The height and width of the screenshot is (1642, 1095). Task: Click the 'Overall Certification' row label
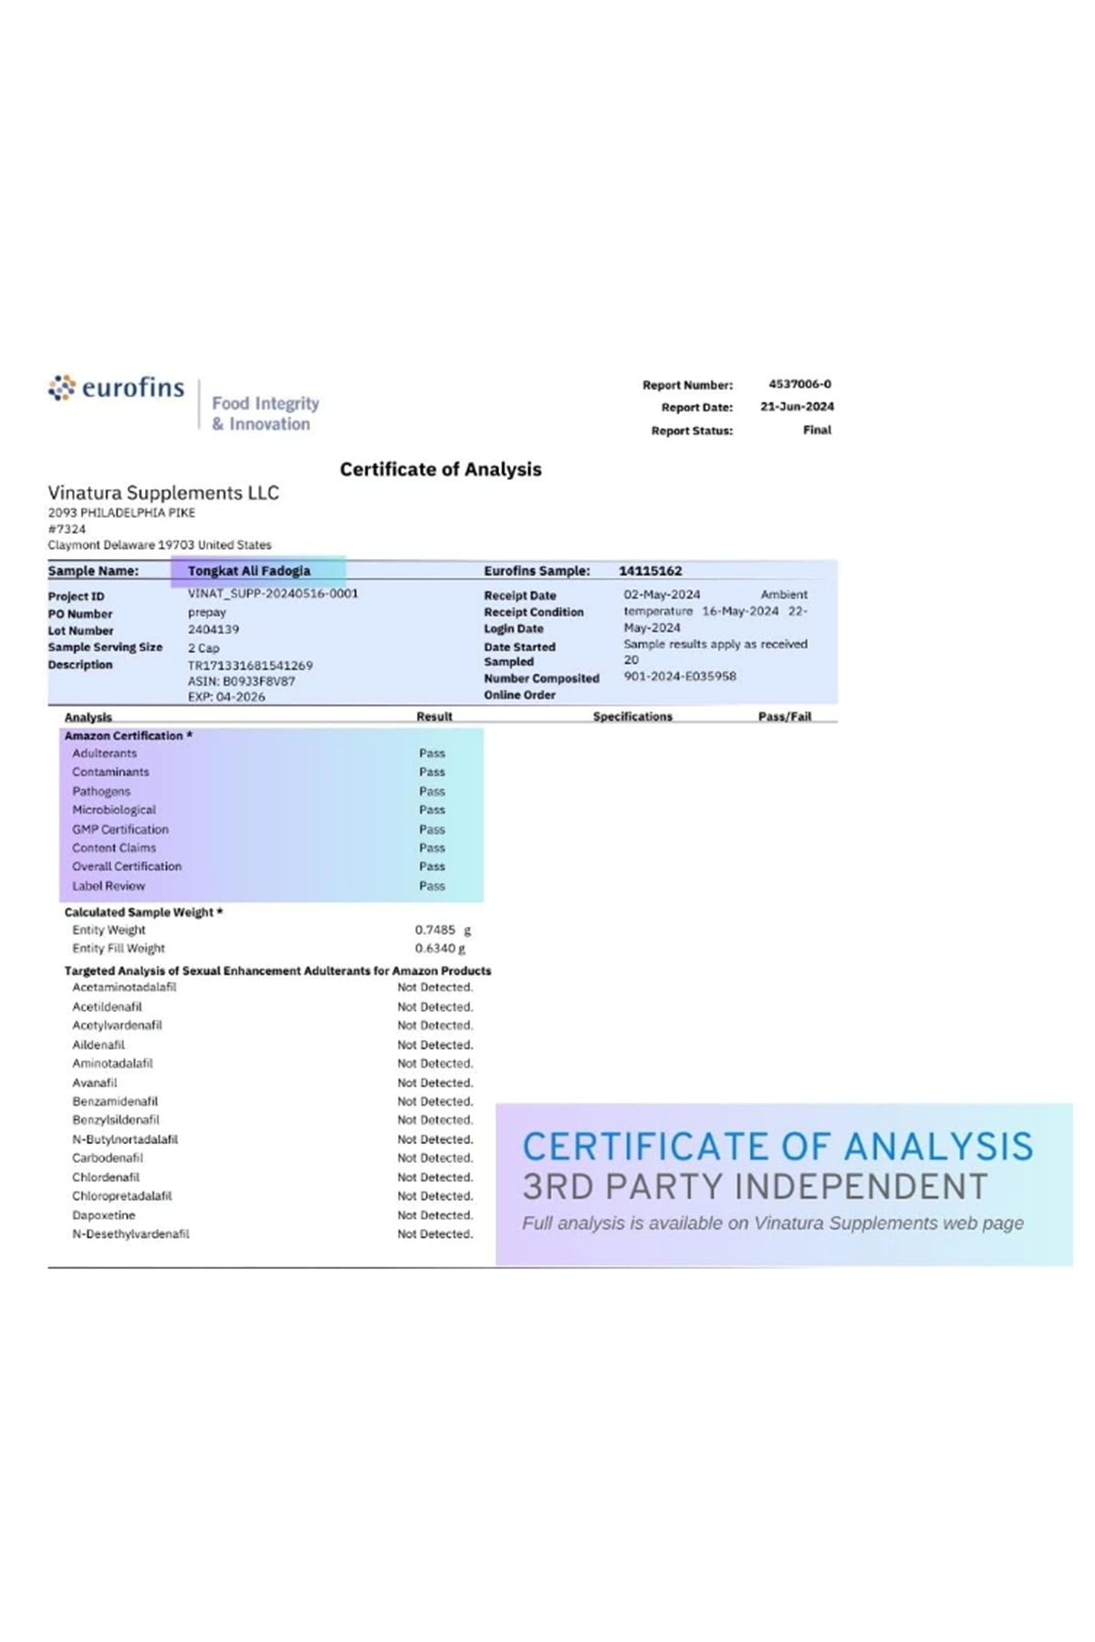click(127, 867)
